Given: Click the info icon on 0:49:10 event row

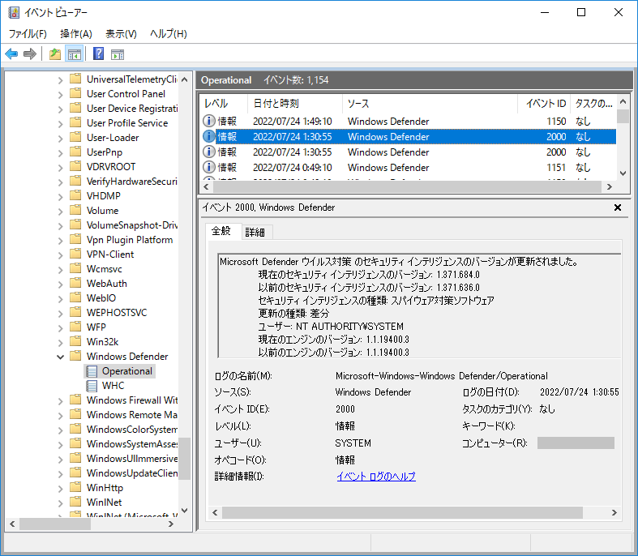Looking at the screenshot, I should (208, 167).
